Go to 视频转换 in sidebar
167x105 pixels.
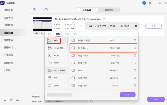pos(8,10)
